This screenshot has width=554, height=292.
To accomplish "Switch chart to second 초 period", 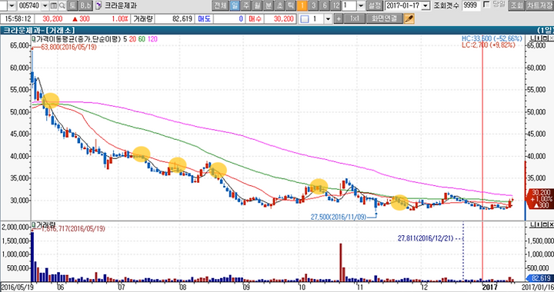I will click(279, 5).
